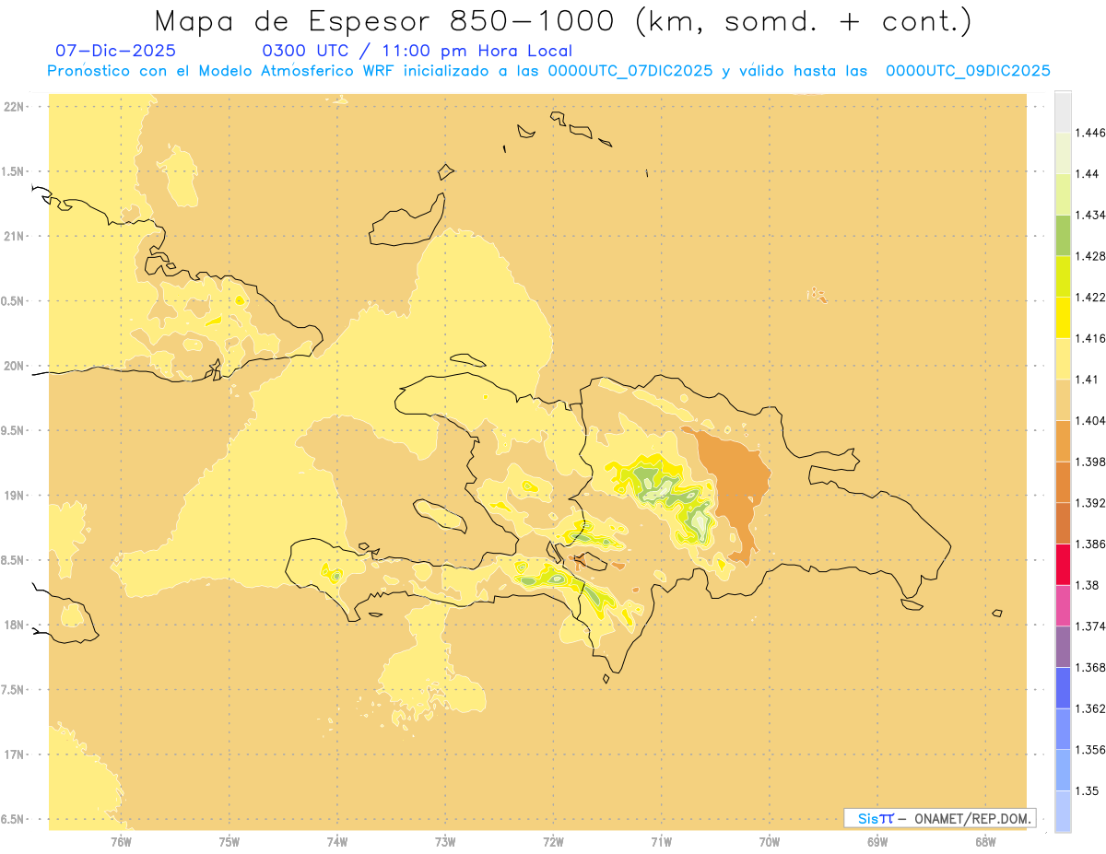Select the legend value 1.35
The image size is (1106, 854).
pyautogui.click(x=1087, y=790)
